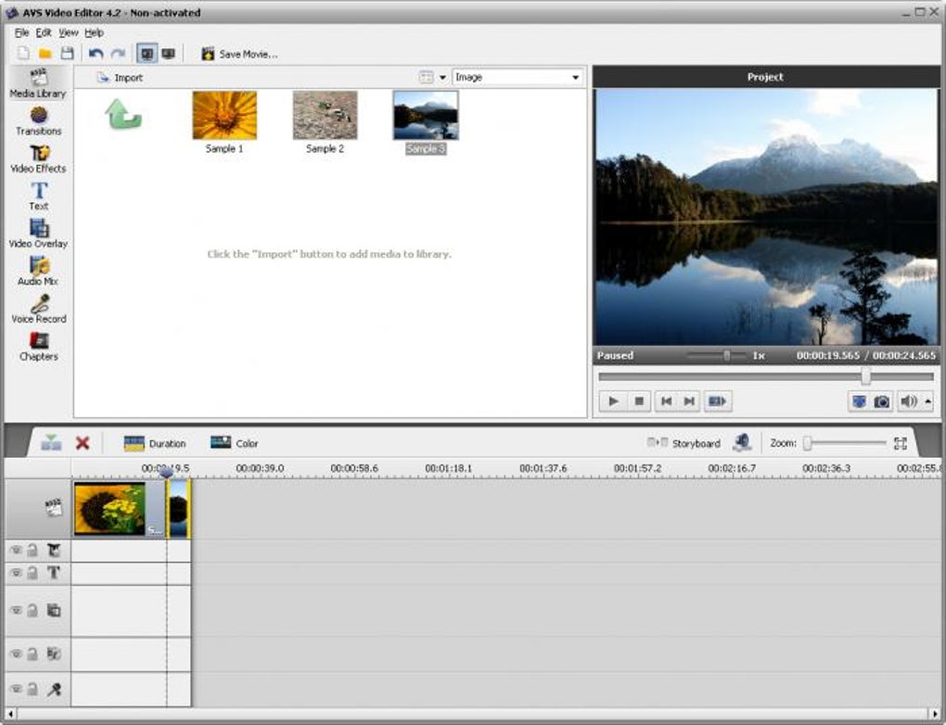Toggle eye icon on the voice track
The height and width of the screenshot is (725, 946).
pyautogui.click(x=16, y=690)
